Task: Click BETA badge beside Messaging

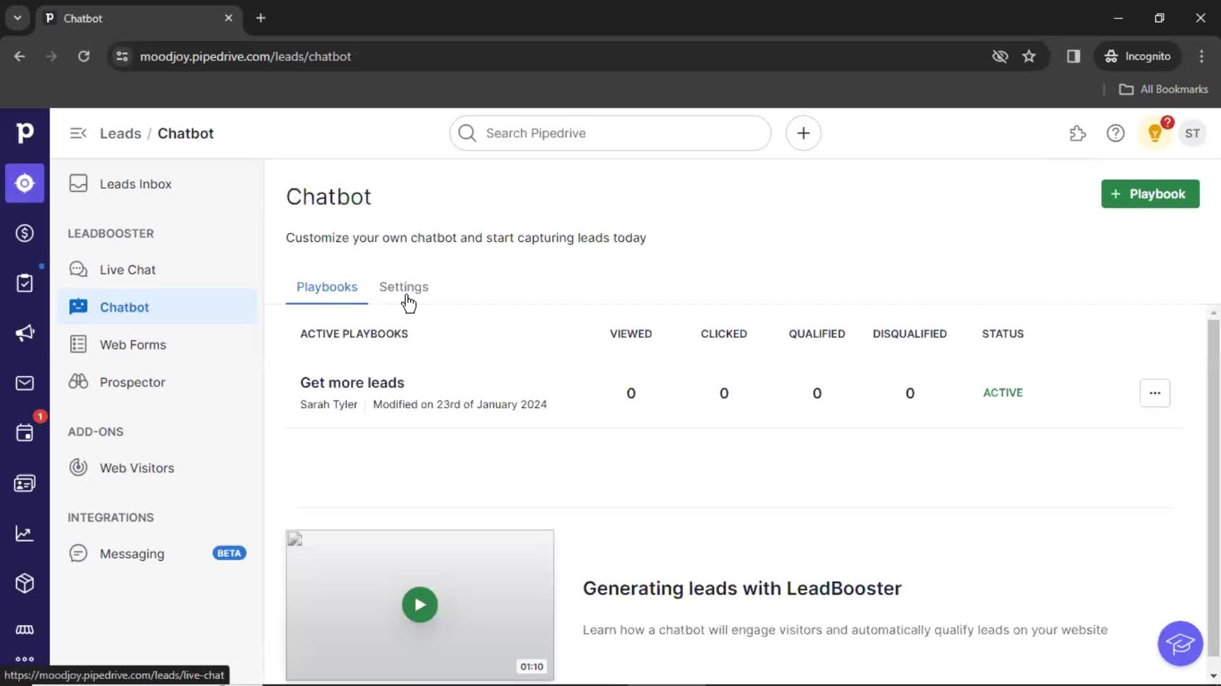Action: pyautogui.click(x=229, y=553)
